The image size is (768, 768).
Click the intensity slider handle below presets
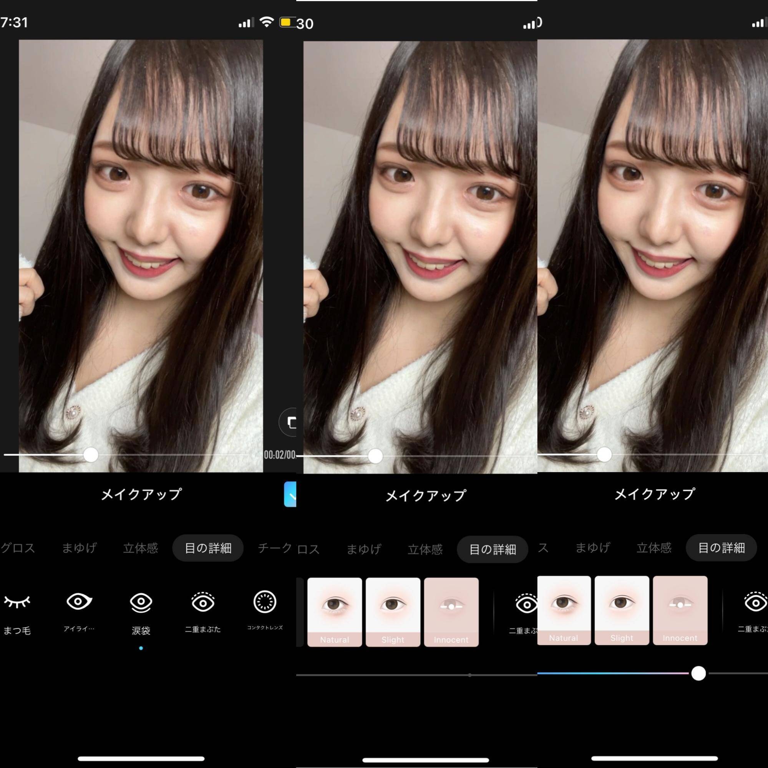[698, 673]
